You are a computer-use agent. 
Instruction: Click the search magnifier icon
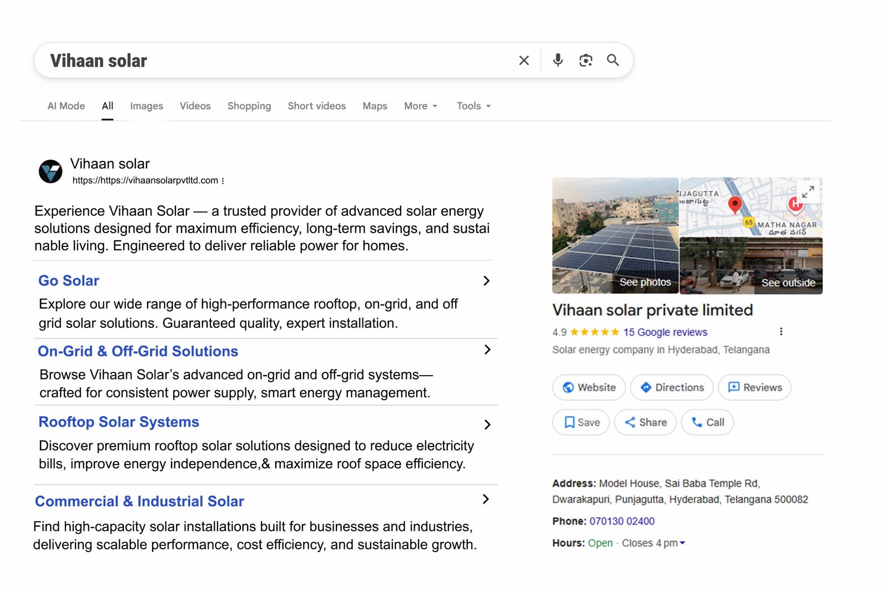click(613, 60)
